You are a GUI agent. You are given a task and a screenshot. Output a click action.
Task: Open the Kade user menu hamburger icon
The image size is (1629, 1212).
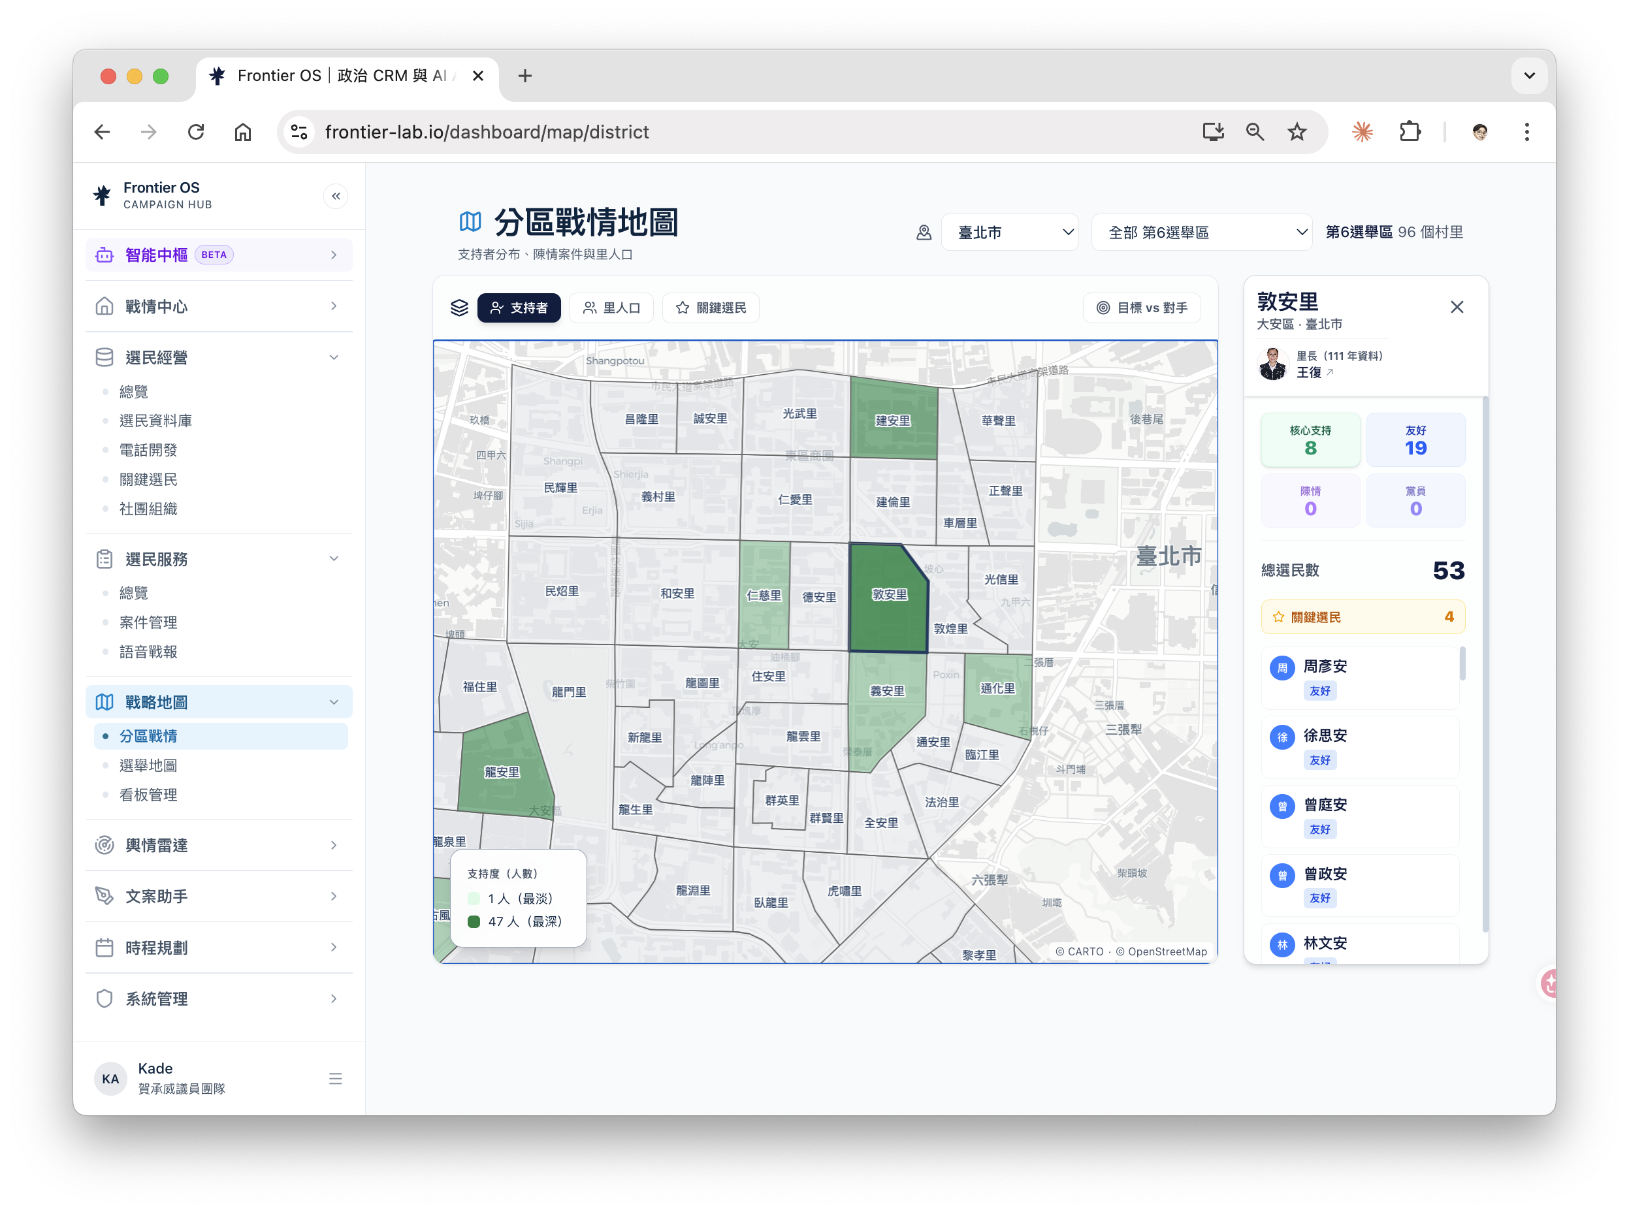coord(335,1077)
